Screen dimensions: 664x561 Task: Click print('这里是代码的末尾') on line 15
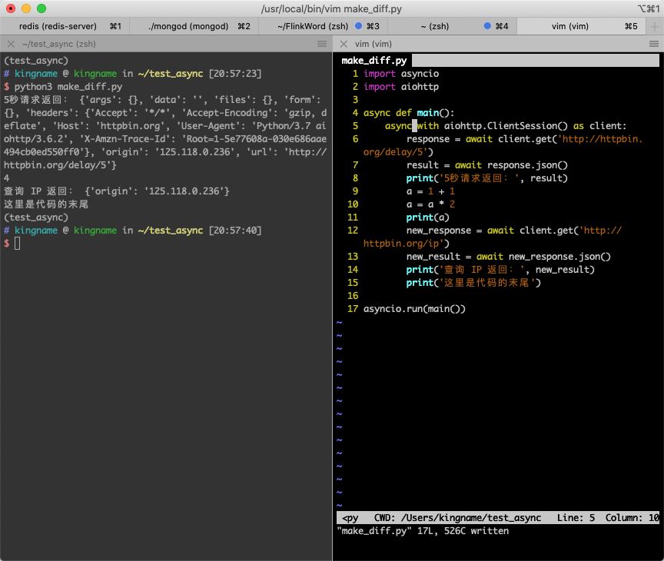click(x=473, y=283)
